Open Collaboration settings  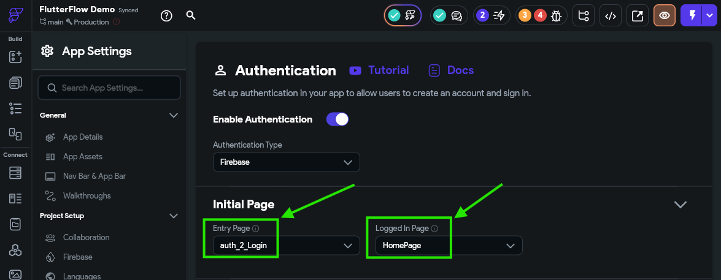coord(86,237)
